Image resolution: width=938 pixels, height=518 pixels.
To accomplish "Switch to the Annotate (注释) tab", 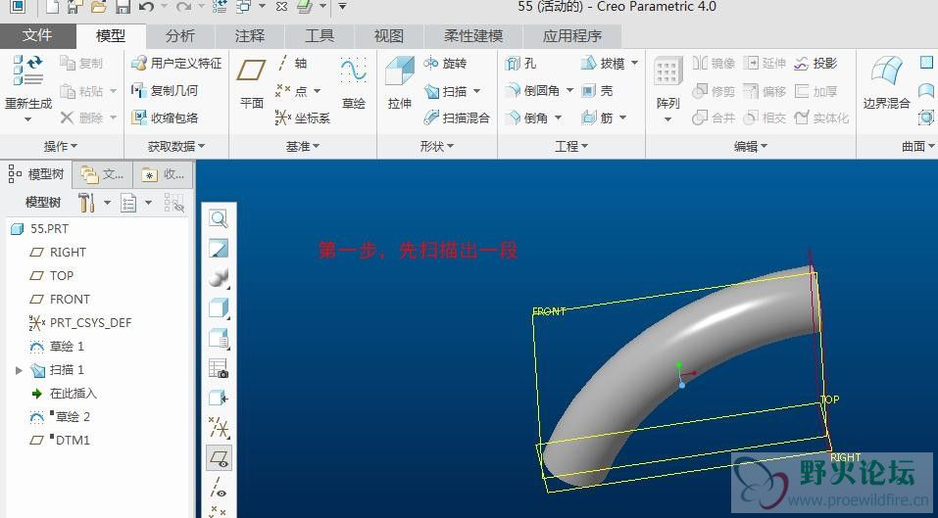I will (x=250, y=36).
